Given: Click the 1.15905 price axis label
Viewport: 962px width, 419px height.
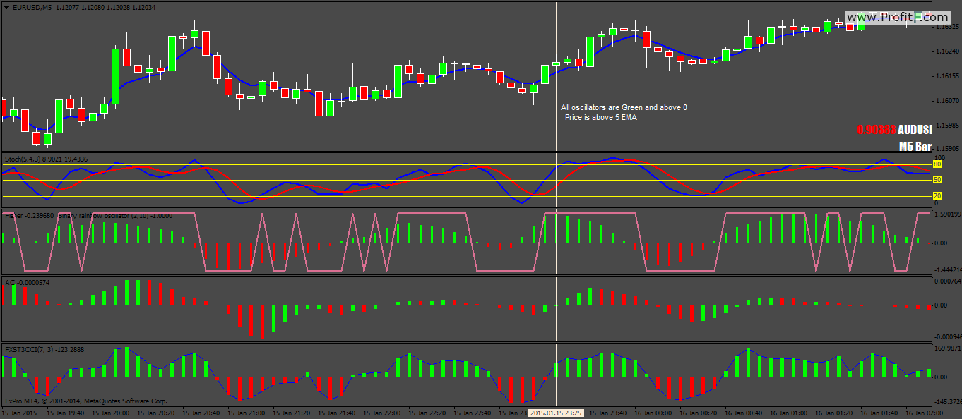Looking at the screenshot, I should click(x=946, y=150).
